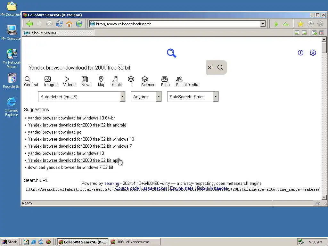The image size is (328, 246).
Task: Submit search with the magnifier button
Action: (x=220, y=68)
